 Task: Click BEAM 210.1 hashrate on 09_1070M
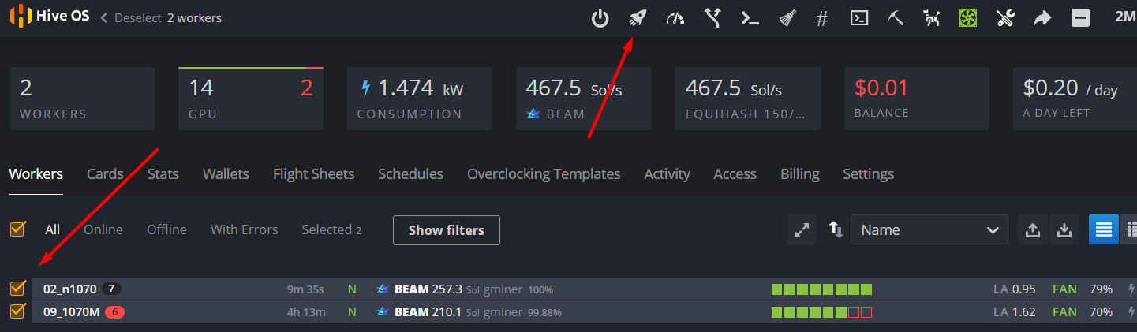tap(429, 311)
